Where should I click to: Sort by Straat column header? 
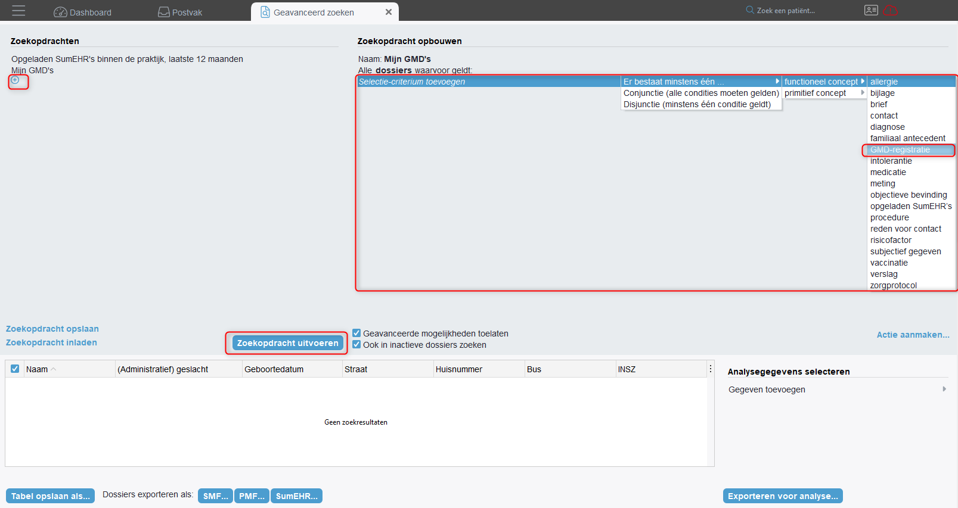point(388,369)
